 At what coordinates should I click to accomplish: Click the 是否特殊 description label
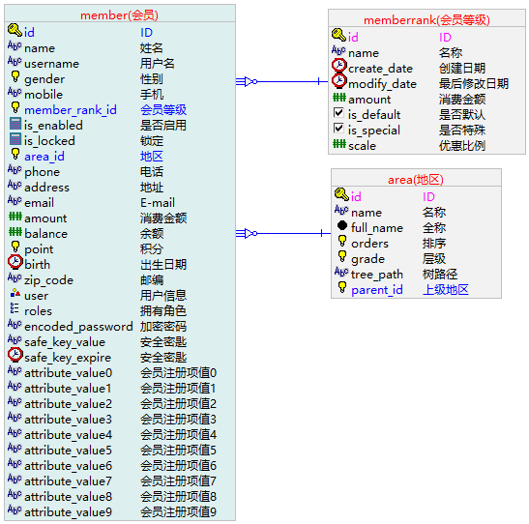[462, 130]
